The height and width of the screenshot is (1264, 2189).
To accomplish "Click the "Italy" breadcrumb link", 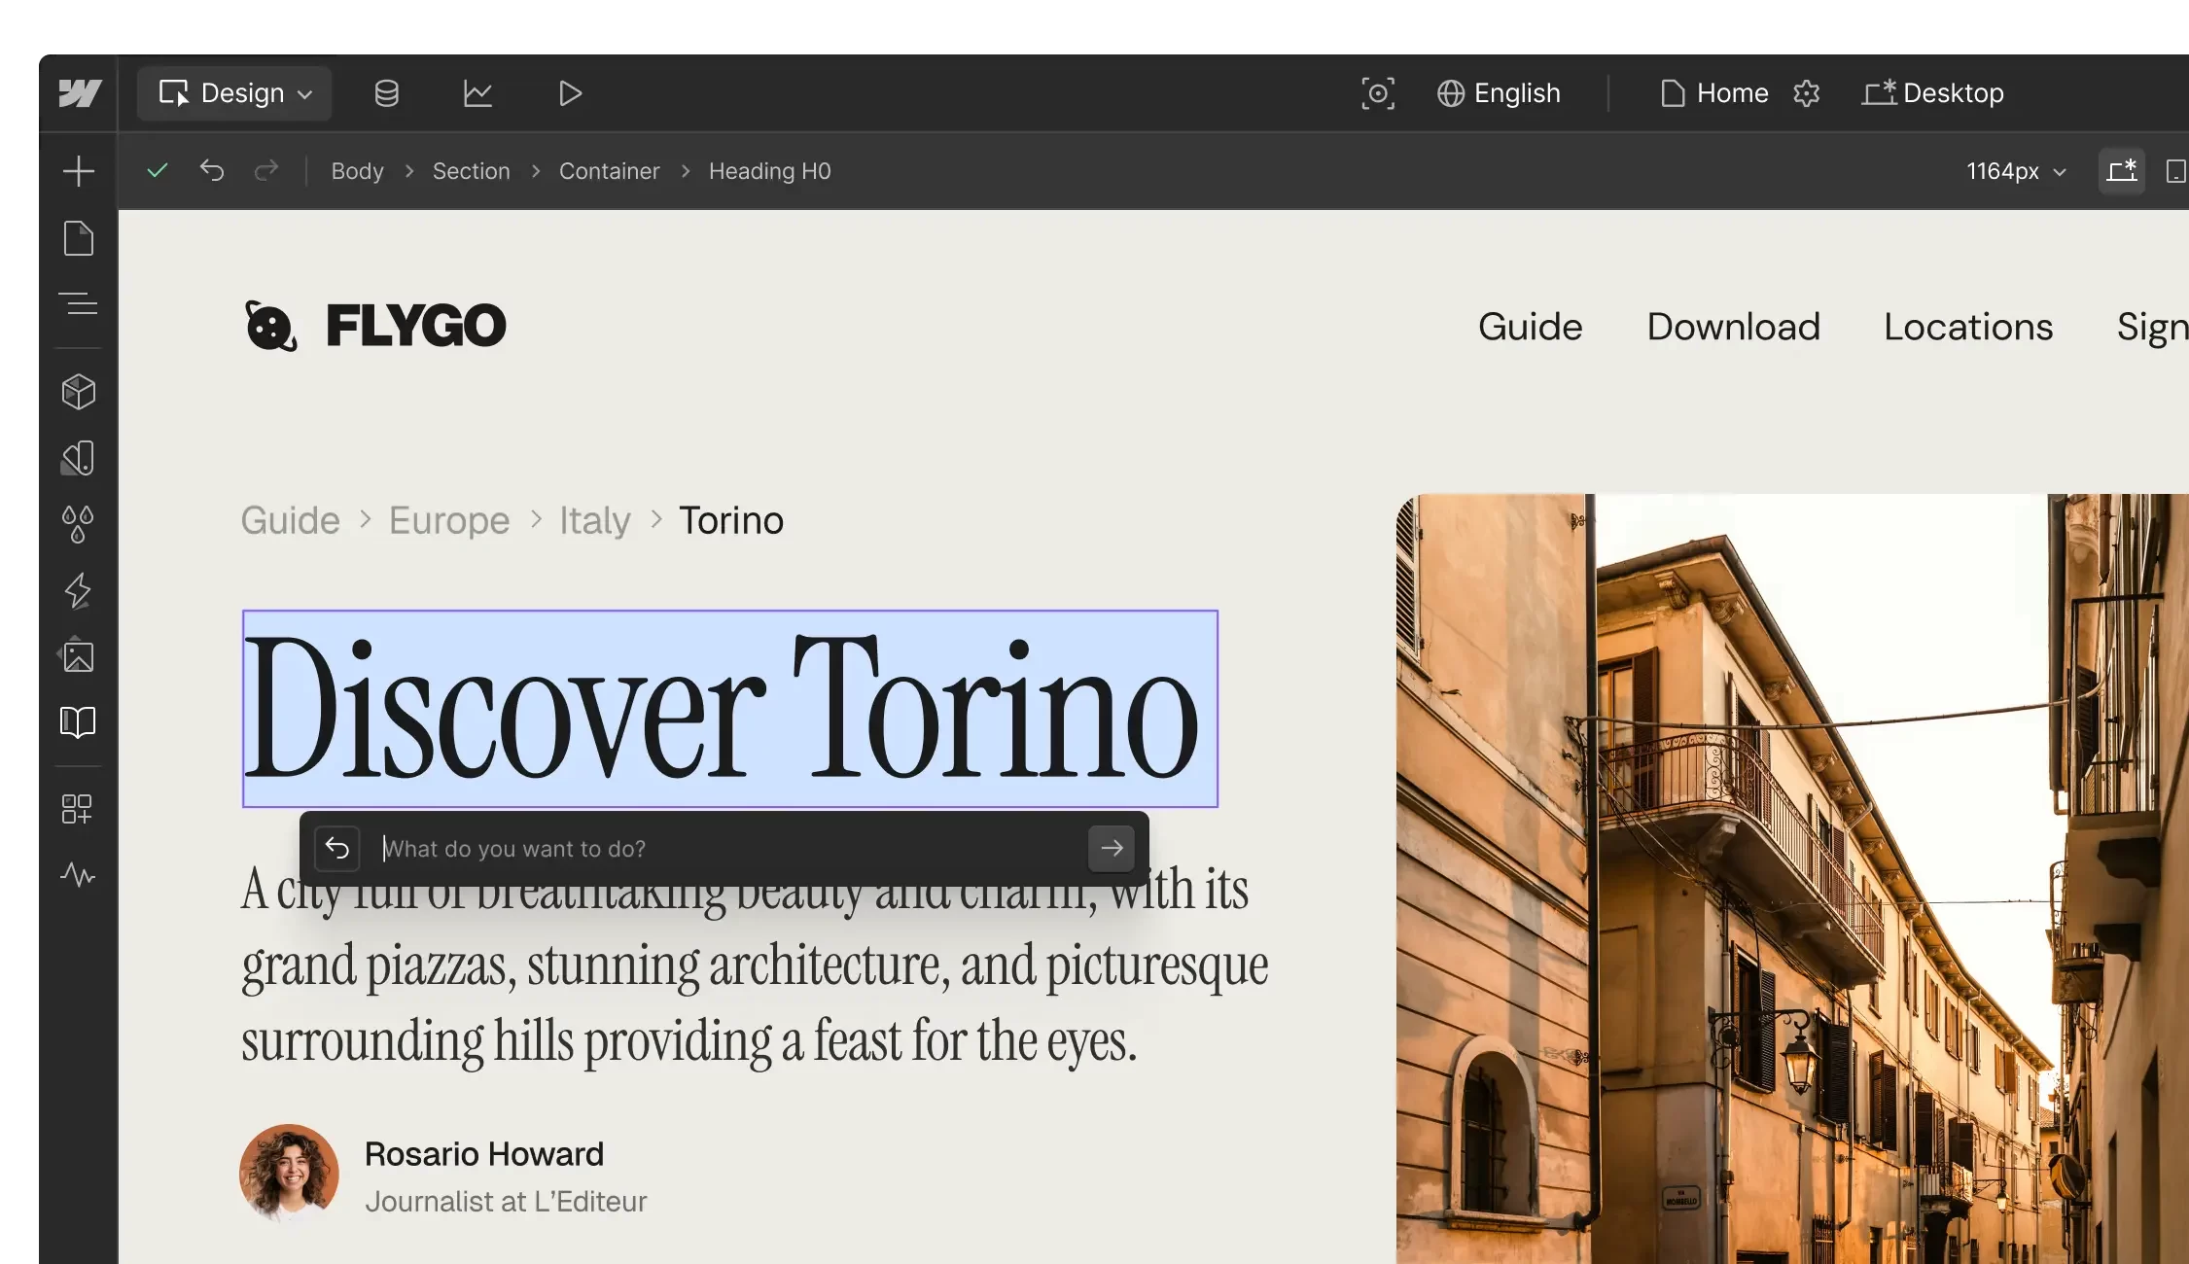I will (594, 520).
